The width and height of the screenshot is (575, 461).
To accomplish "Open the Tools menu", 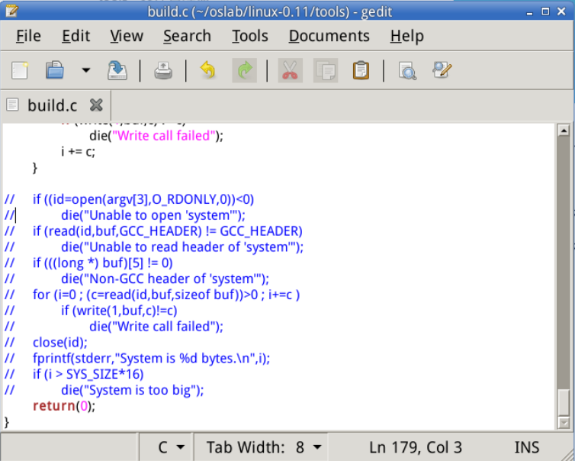I will (249, 36).
